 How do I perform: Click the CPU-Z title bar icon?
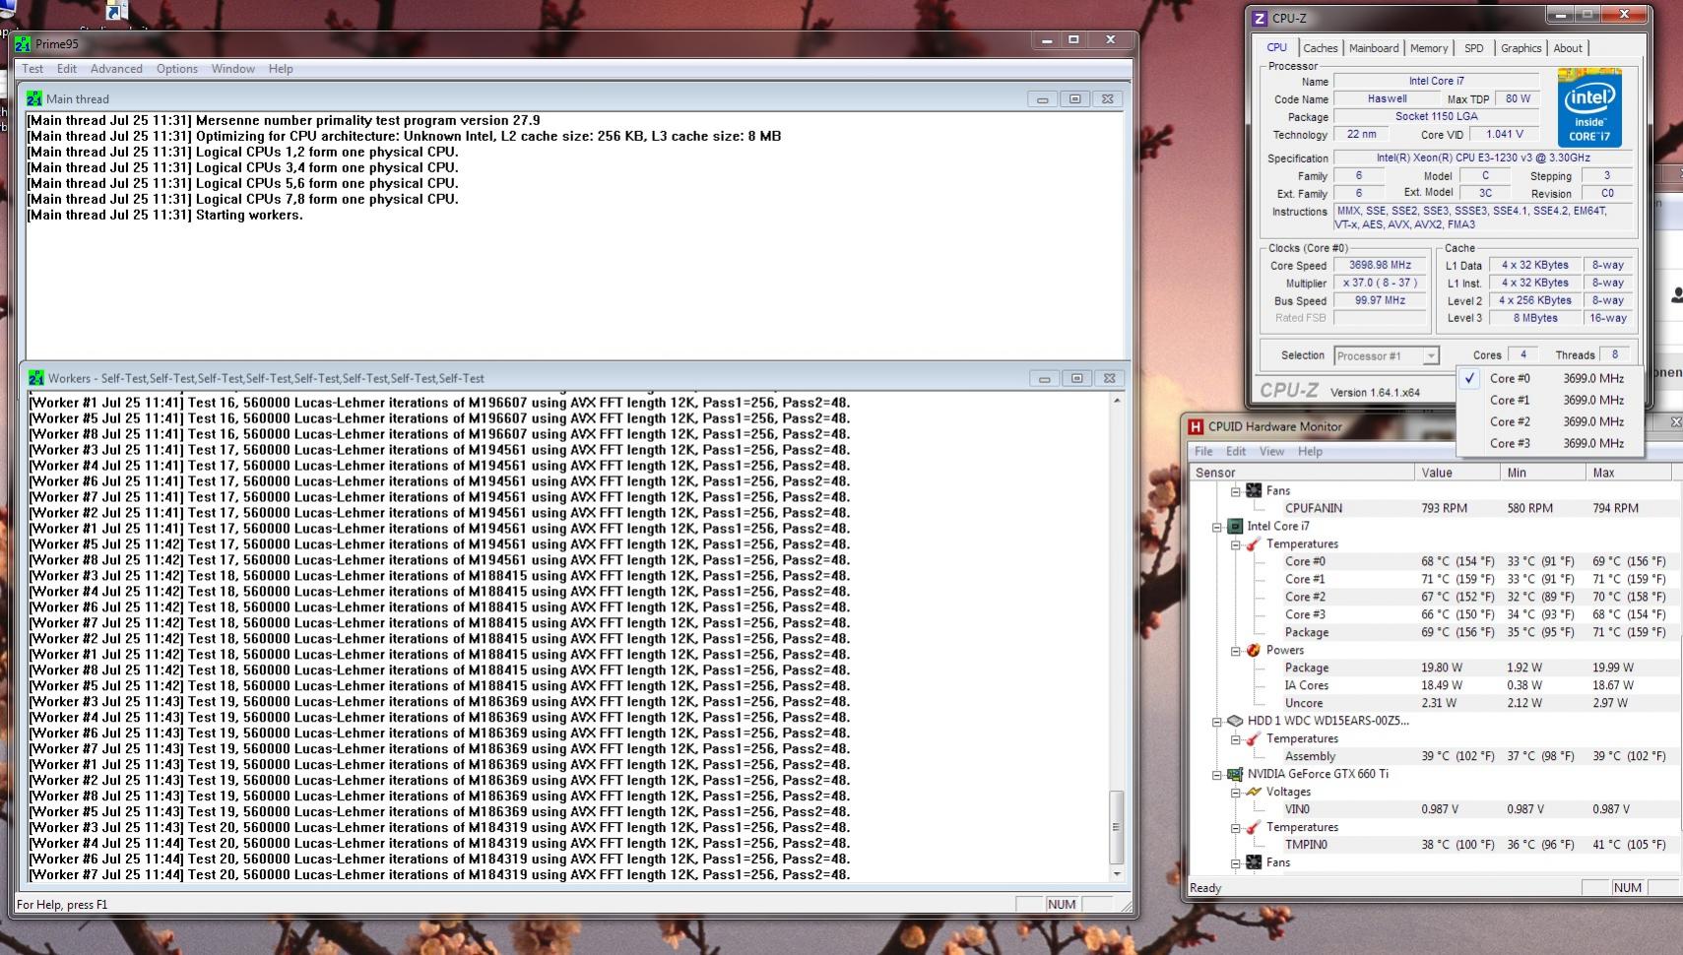coord(1260,18)
